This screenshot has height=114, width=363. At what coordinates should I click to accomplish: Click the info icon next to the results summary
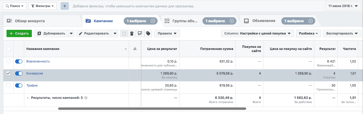86,98
